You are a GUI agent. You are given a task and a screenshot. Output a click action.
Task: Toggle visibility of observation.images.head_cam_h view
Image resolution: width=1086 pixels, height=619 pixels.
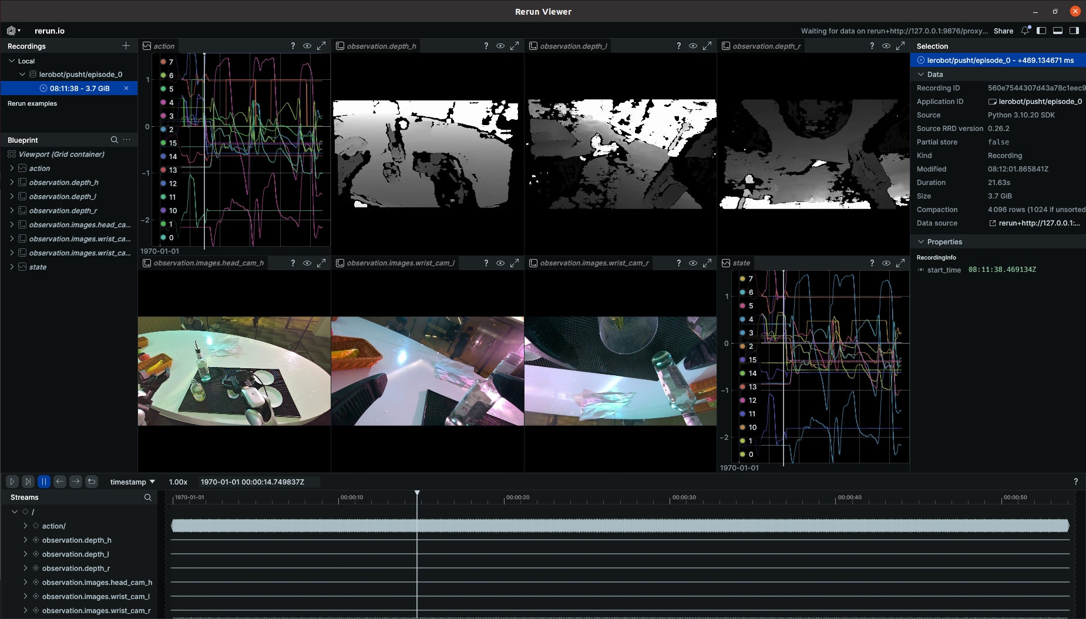click(307, 263)
